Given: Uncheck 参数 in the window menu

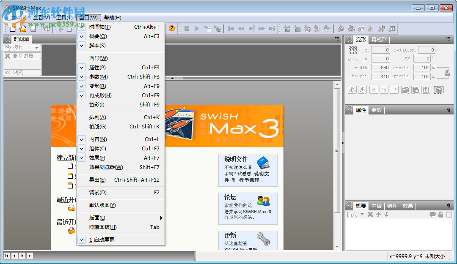Looking at the screenshot, I should point(102,76).
